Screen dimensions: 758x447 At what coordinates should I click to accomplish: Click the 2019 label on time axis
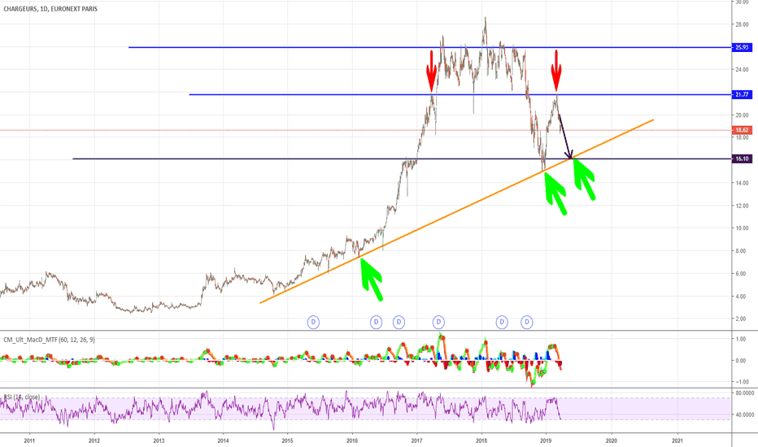click(546, 440)
